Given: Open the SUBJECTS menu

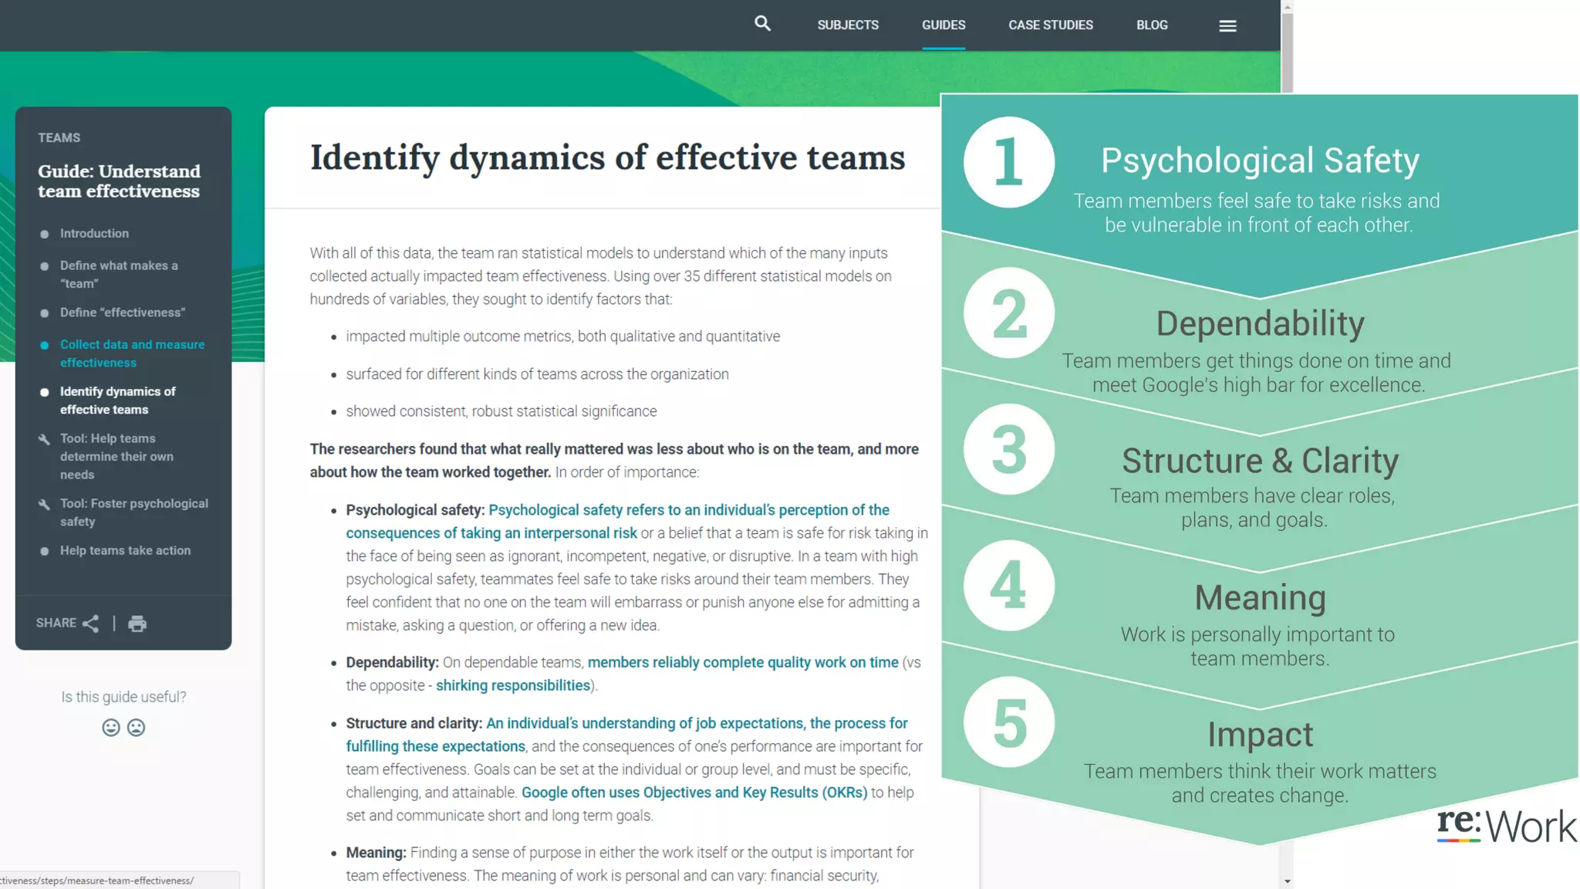Looking at the screenshot, I should pos(848,25).
